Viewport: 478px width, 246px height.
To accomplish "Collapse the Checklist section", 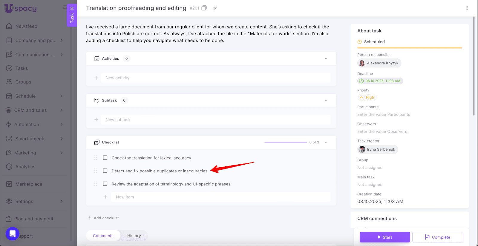I will click(x=326, y=142).
